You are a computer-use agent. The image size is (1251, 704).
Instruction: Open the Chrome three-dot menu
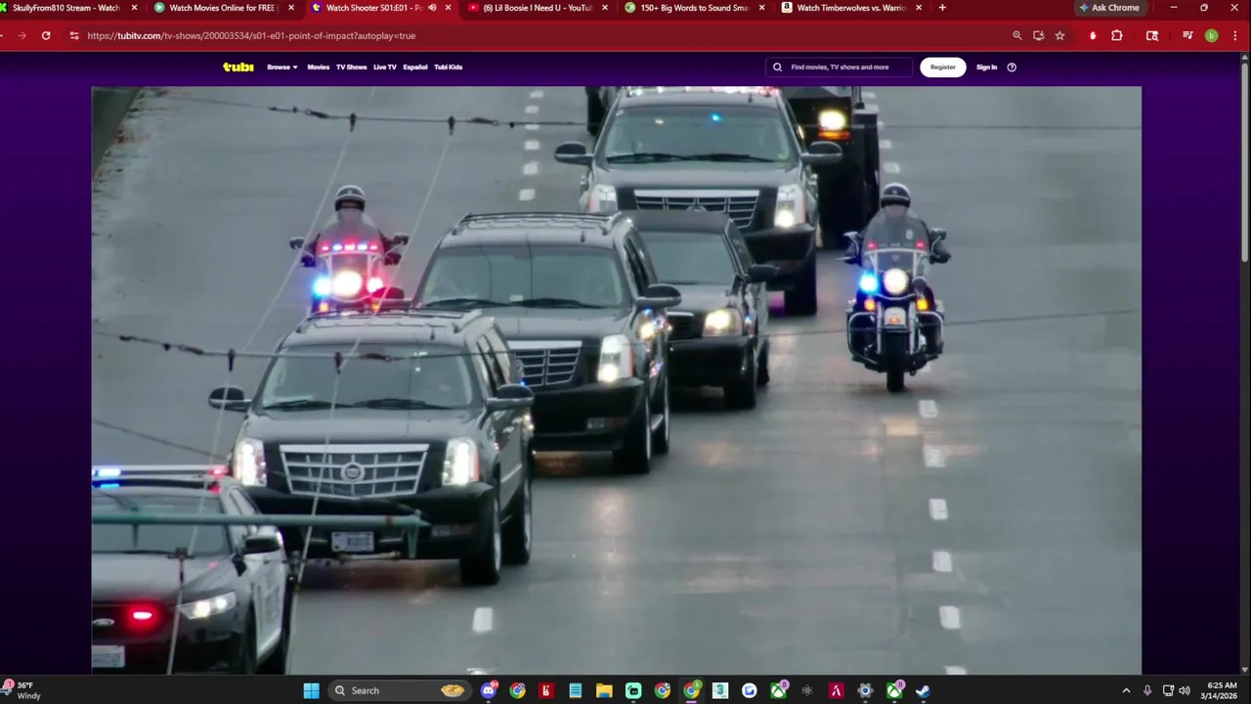pyautogui.click(x=1233, y=35)
